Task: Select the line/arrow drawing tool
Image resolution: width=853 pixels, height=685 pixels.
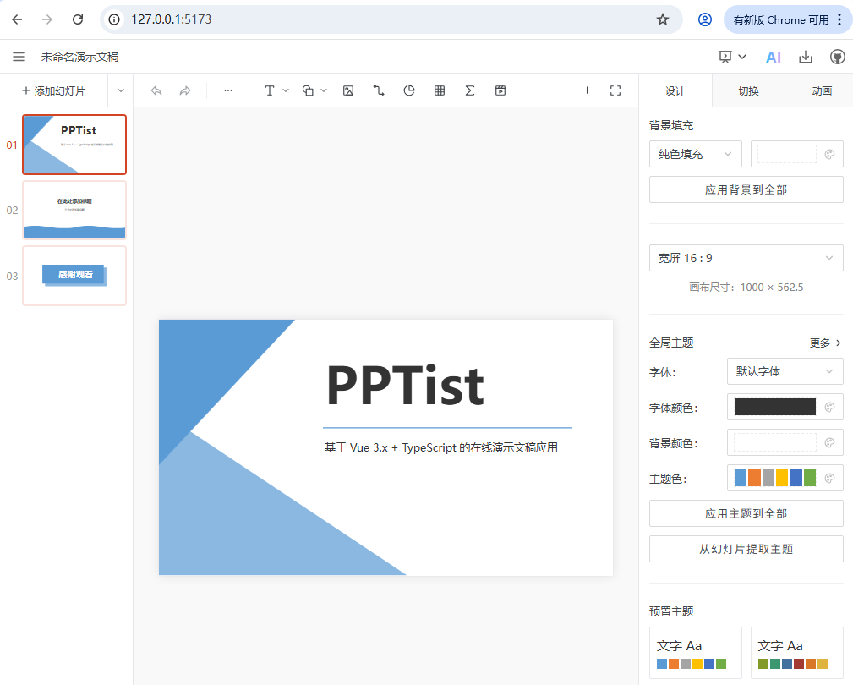Action: click(379, 90)
